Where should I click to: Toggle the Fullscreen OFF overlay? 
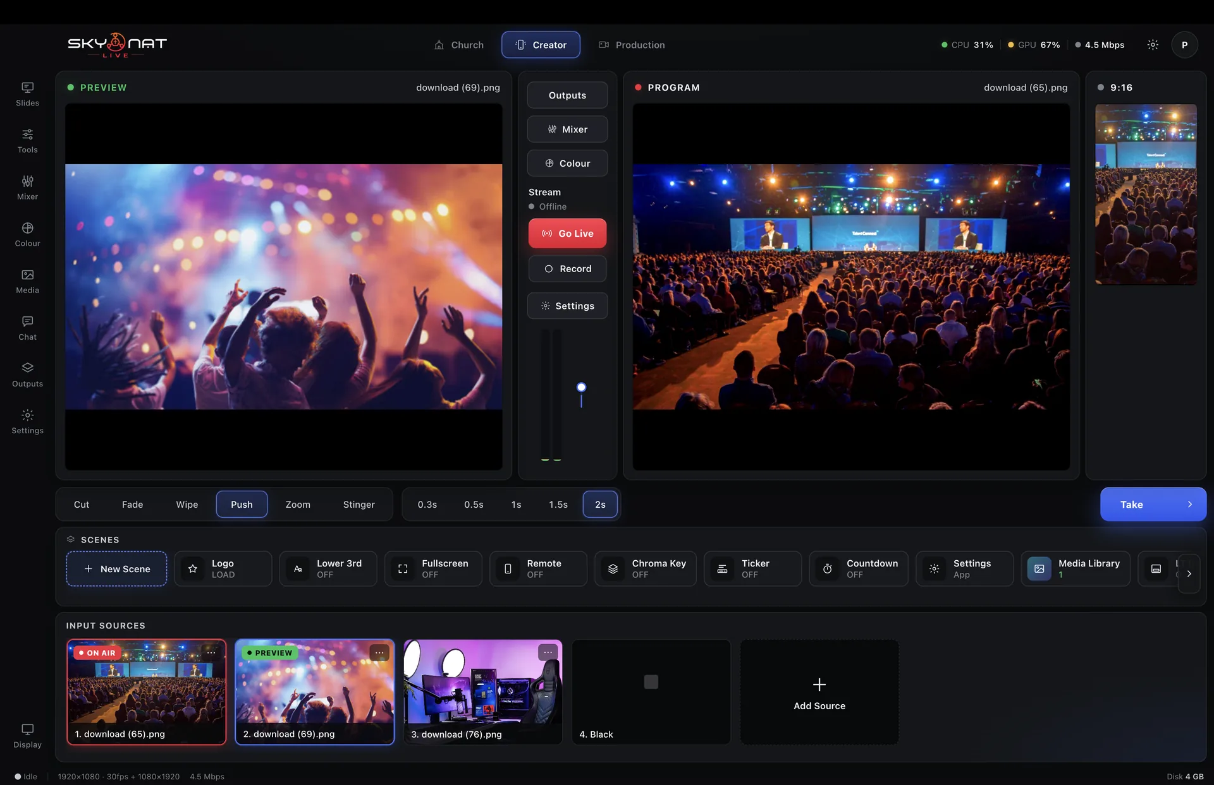point(433,569)
